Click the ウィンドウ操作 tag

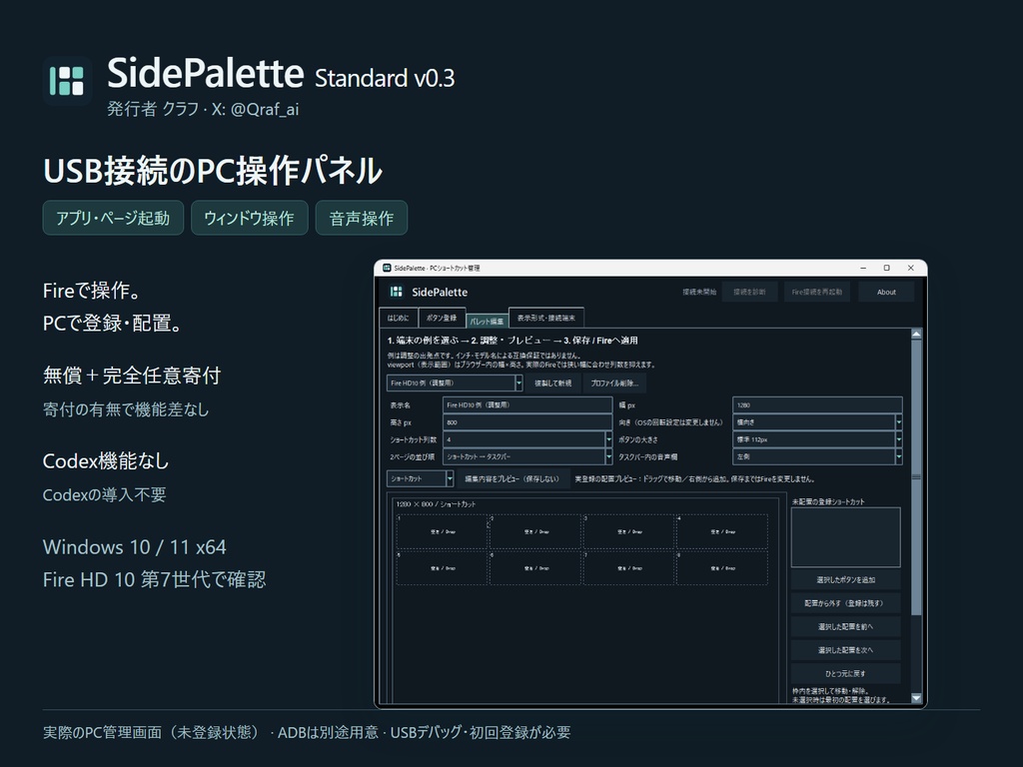[249, 218]
